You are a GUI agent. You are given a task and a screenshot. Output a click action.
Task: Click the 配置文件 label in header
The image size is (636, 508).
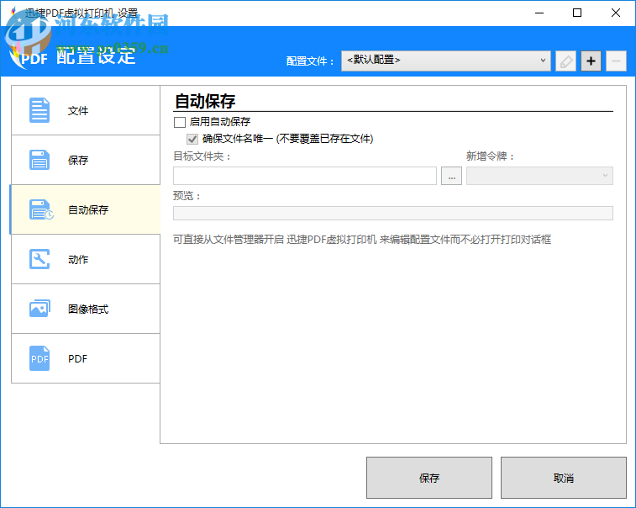(x=310, y=61)
